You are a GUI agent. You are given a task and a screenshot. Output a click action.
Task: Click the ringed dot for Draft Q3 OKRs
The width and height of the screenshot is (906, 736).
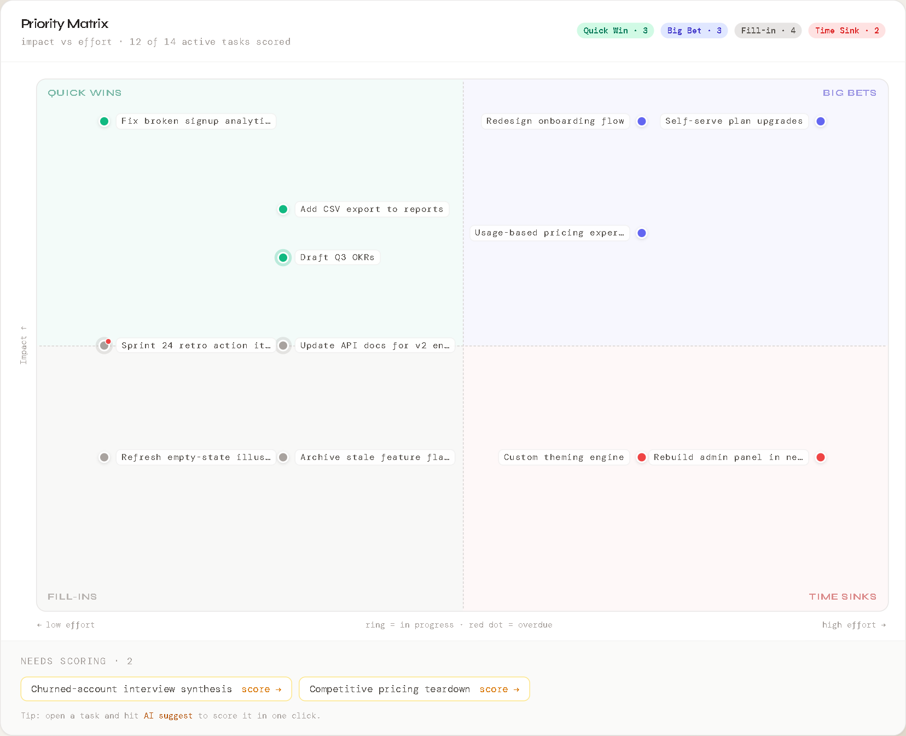[x=283, y=257]
